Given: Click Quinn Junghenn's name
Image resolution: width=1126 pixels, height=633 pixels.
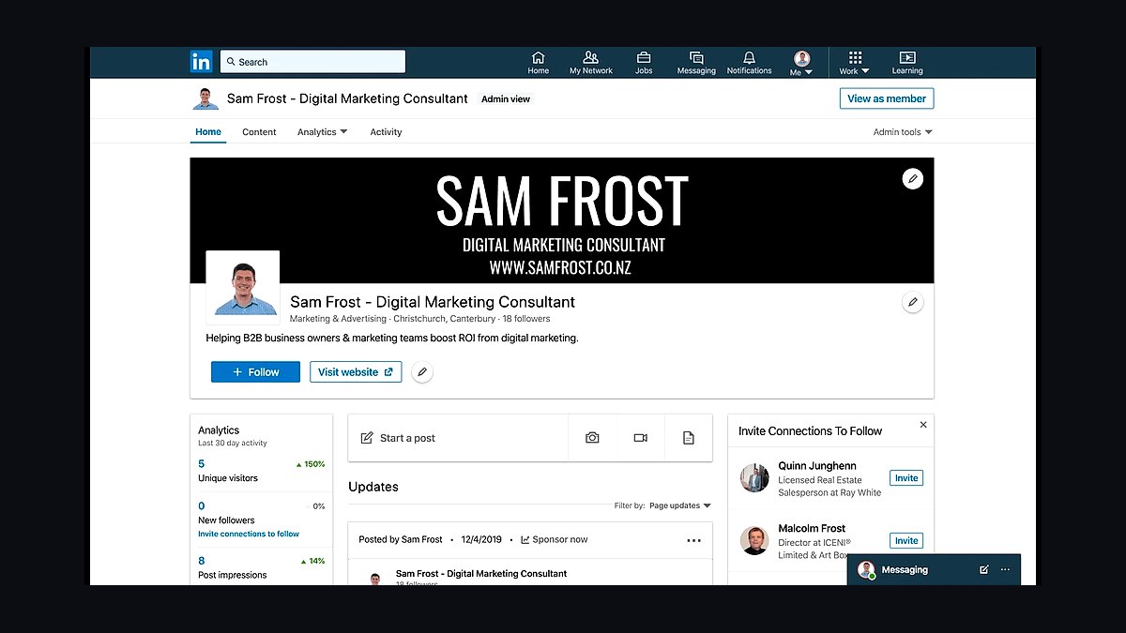Looking at the screenshot, I should pos(816,466).
